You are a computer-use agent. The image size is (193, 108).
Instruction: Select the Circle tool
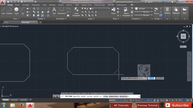pyautogui.click(x=16, y=11)
